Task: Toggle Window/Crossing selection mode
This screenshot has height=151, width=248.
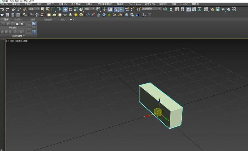Action: [x=59, y=9]
